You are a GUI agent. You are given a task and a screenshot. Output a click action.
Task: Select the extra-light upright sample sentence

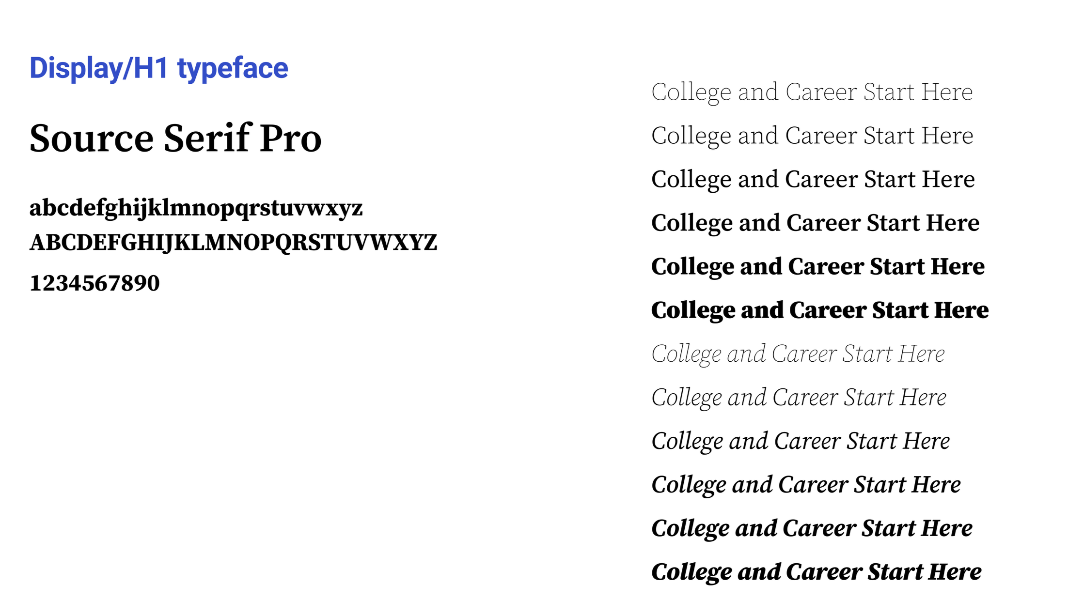[x=812, y=93]
